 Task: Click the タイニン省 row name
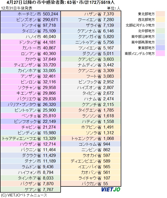click(x=32, y=31)
